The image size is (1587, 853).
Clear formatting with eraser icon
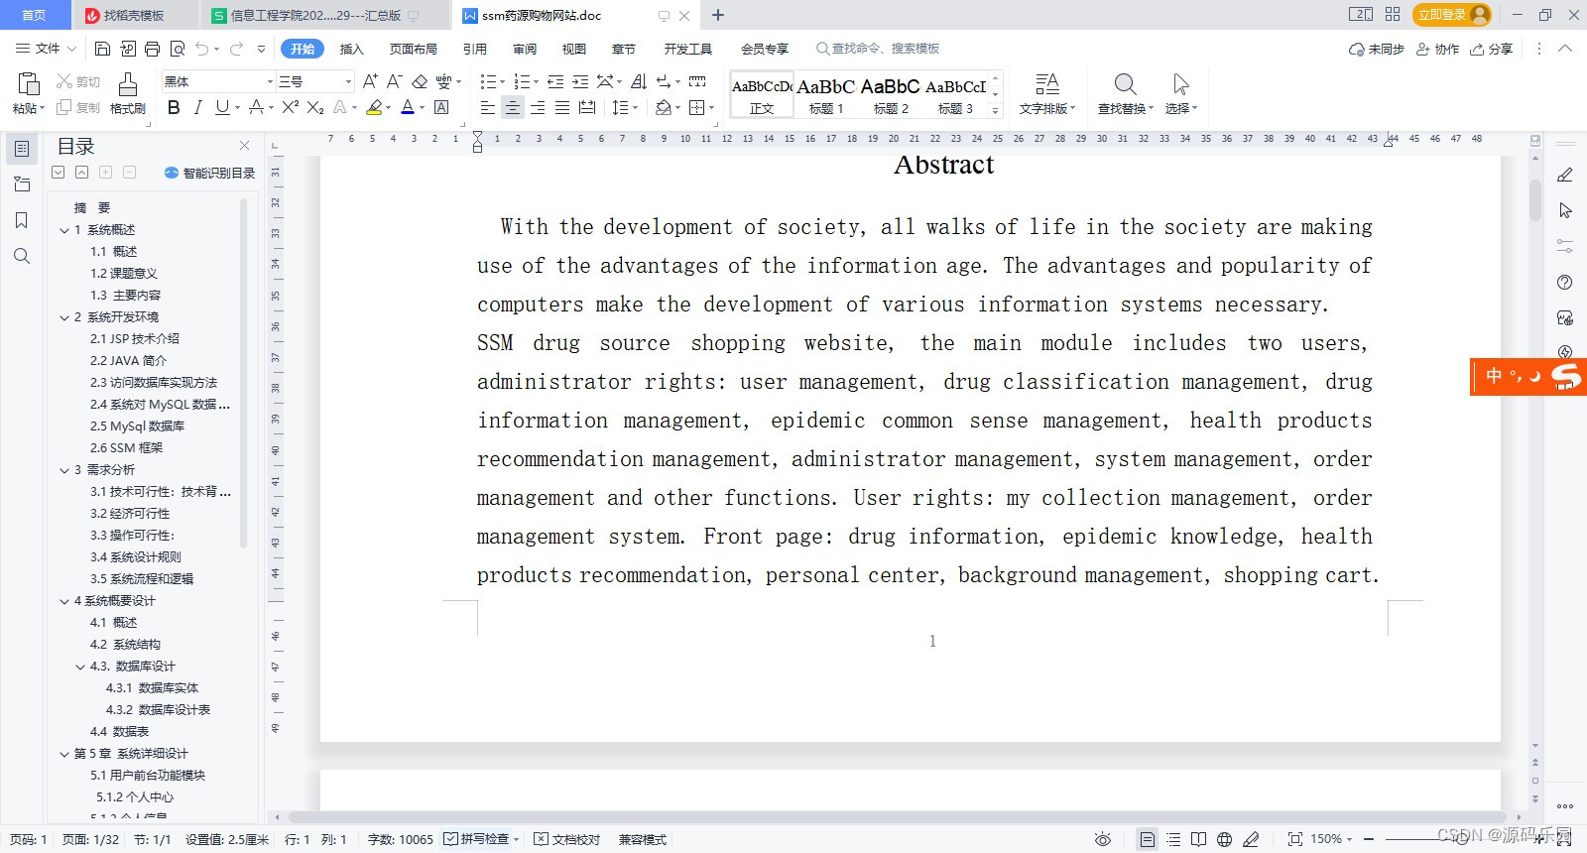point(420,81)
